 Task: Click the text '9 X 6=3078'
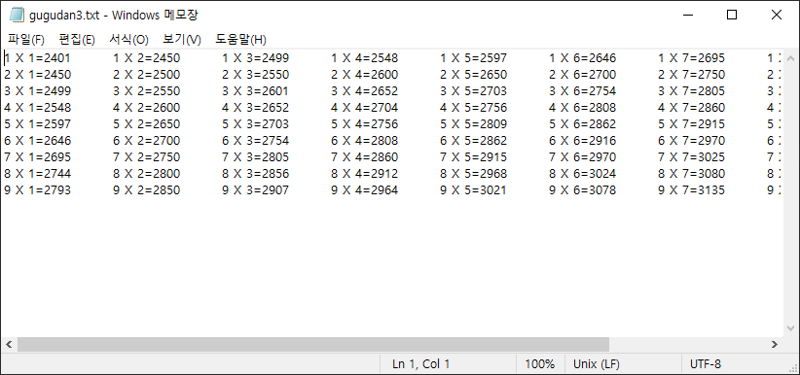point(583,190)
